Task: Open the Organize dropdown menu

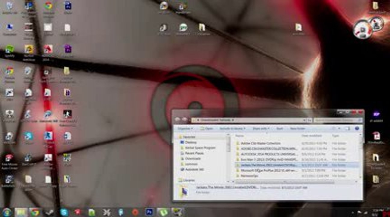Action: coord(185,128)
